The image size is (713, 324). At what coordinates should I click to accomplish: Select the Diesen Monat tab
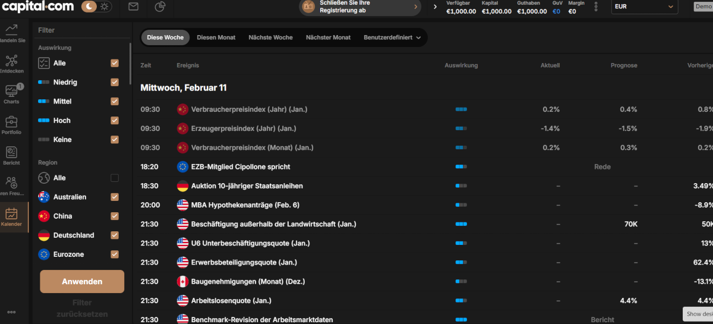coord(216,37)
